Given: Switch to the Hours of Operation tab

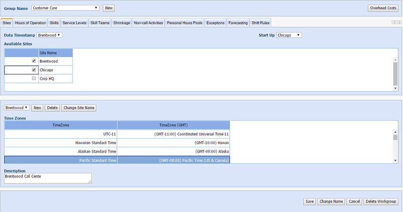Looking at the screenshot, I should [x=30, y=23].
